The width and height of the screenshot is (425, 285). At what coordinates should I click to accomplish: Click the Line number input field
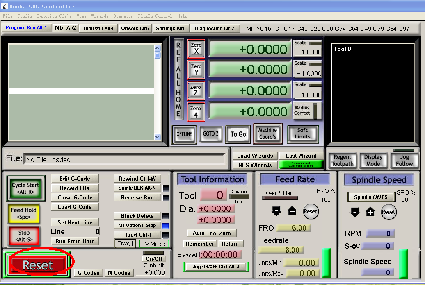coord(83,232)
